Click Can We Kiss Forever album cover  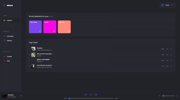pos(33,66)
